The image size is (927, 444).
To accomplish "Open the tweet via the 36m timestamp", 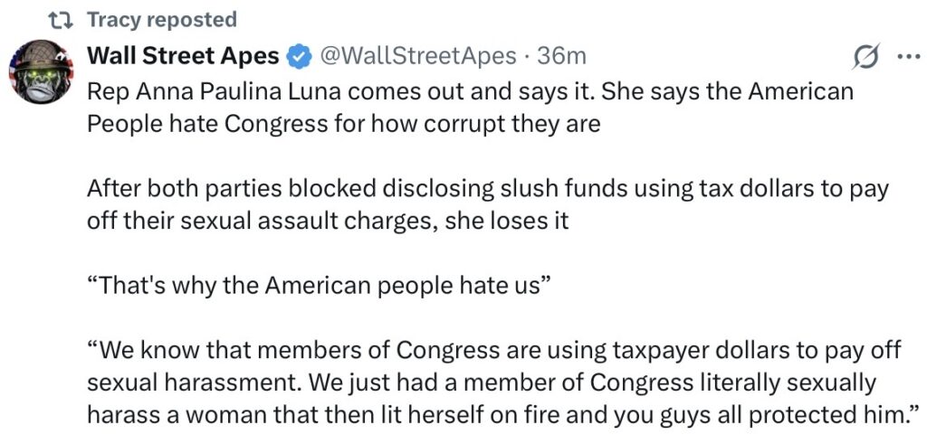I will click(562, 56).
